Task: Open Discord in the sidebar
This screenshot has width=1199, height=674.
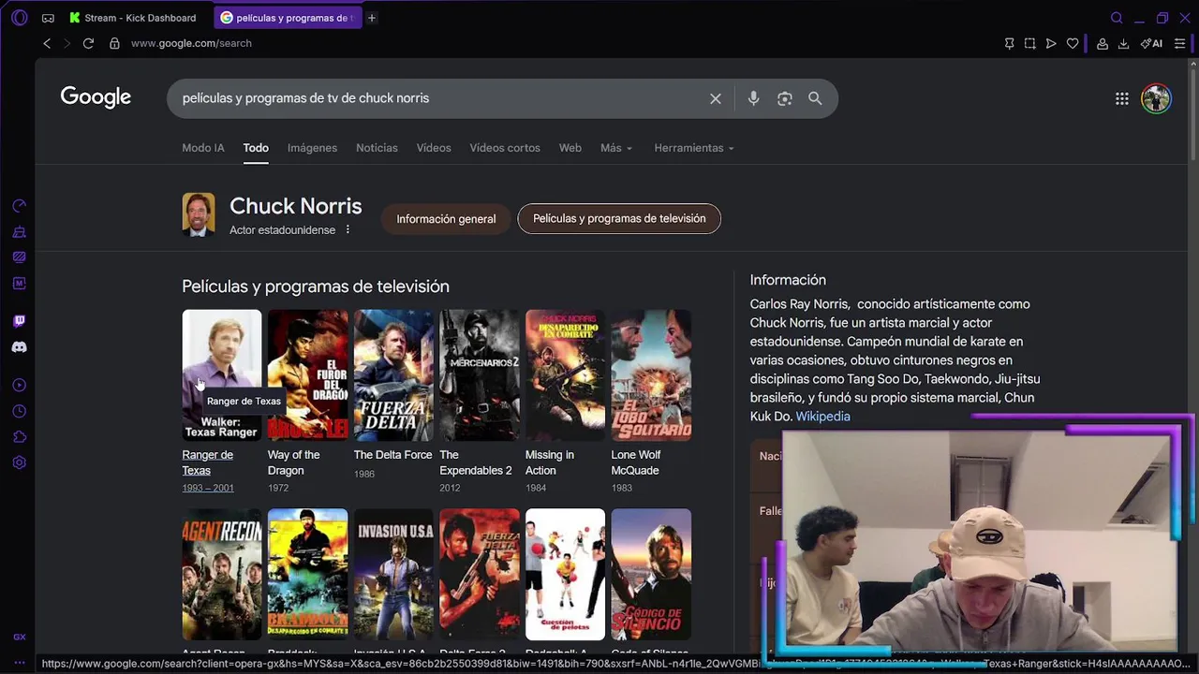Action: click(20, 347)
